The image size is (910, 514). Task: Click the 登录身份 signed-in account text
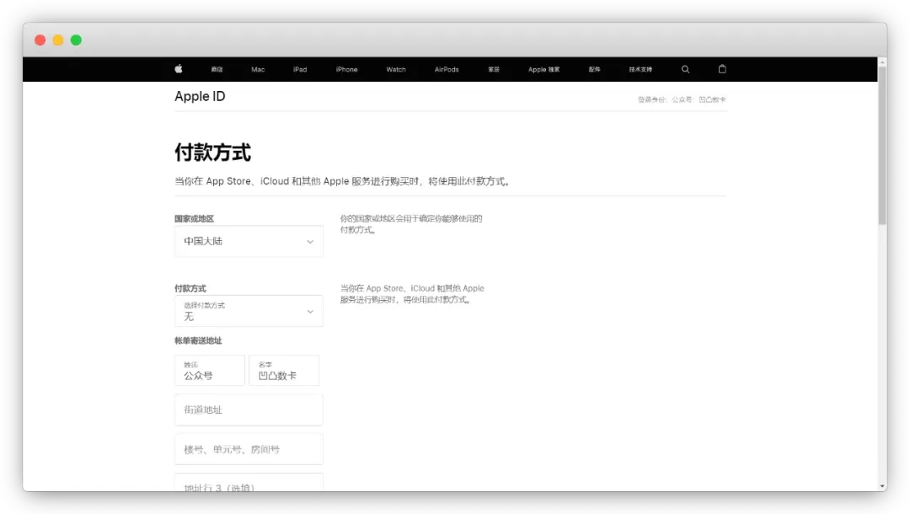tap(682, 99)
